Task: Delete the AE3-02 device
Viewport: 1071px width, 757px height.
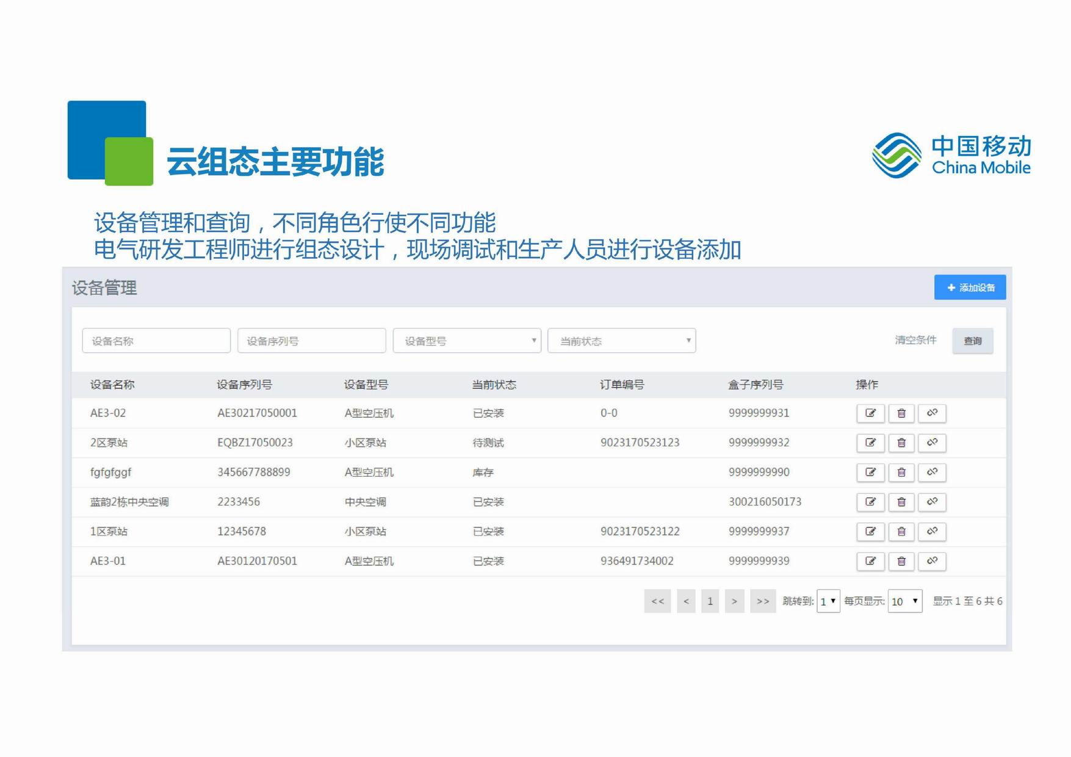Action: click(x=901, y=413)
